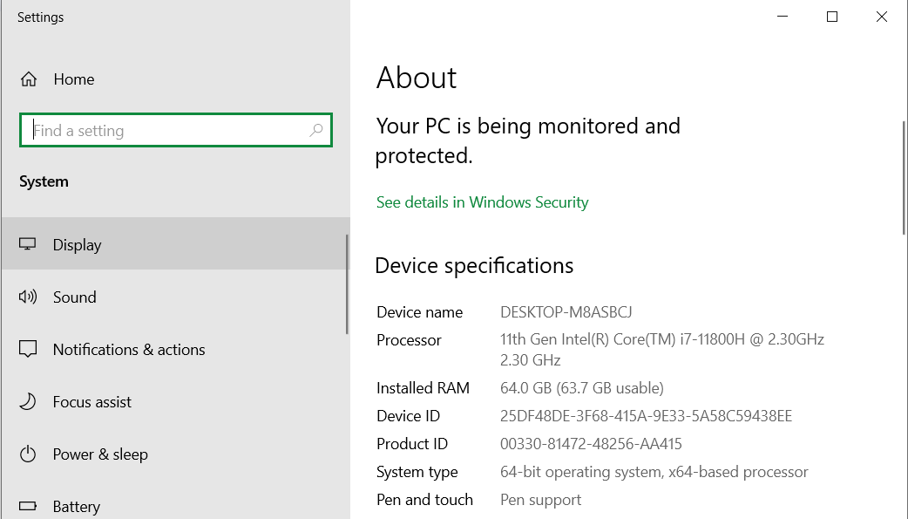
Task: Maximize the Settings window
Action: coord(832,17)
